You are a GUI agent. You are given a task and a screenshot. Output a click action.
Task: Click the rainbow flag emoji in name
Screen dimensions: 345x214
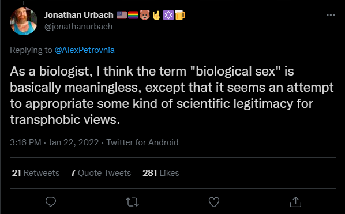[x=133, y=15]
